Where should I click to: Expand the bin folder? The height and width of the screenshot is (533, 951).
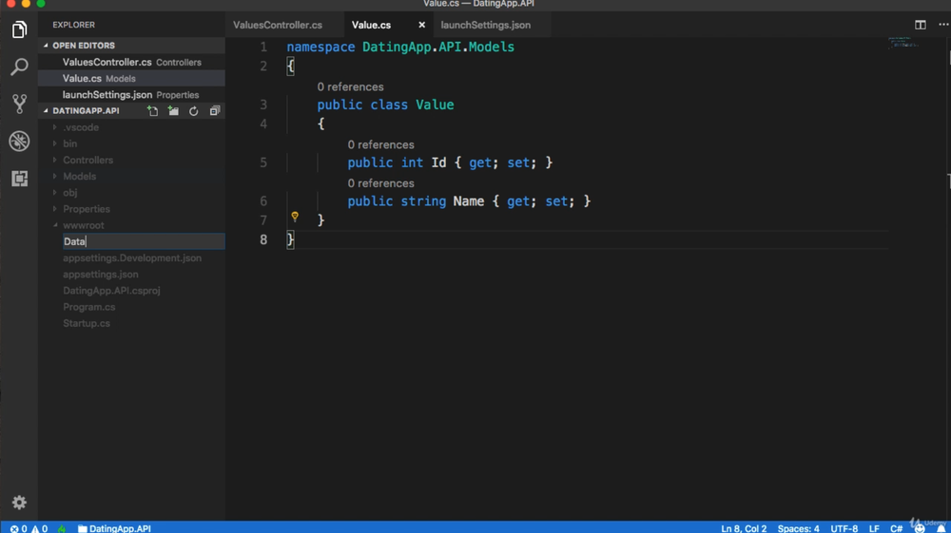click(x=69, y=143)
